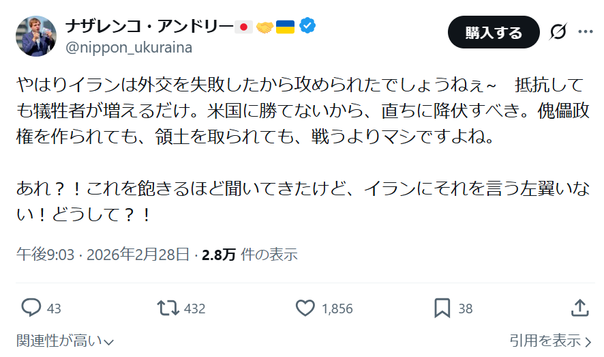604x357 pixels.
Task: Click the 2.8万 件の表示 view count
Action: [x=250, y=255]
